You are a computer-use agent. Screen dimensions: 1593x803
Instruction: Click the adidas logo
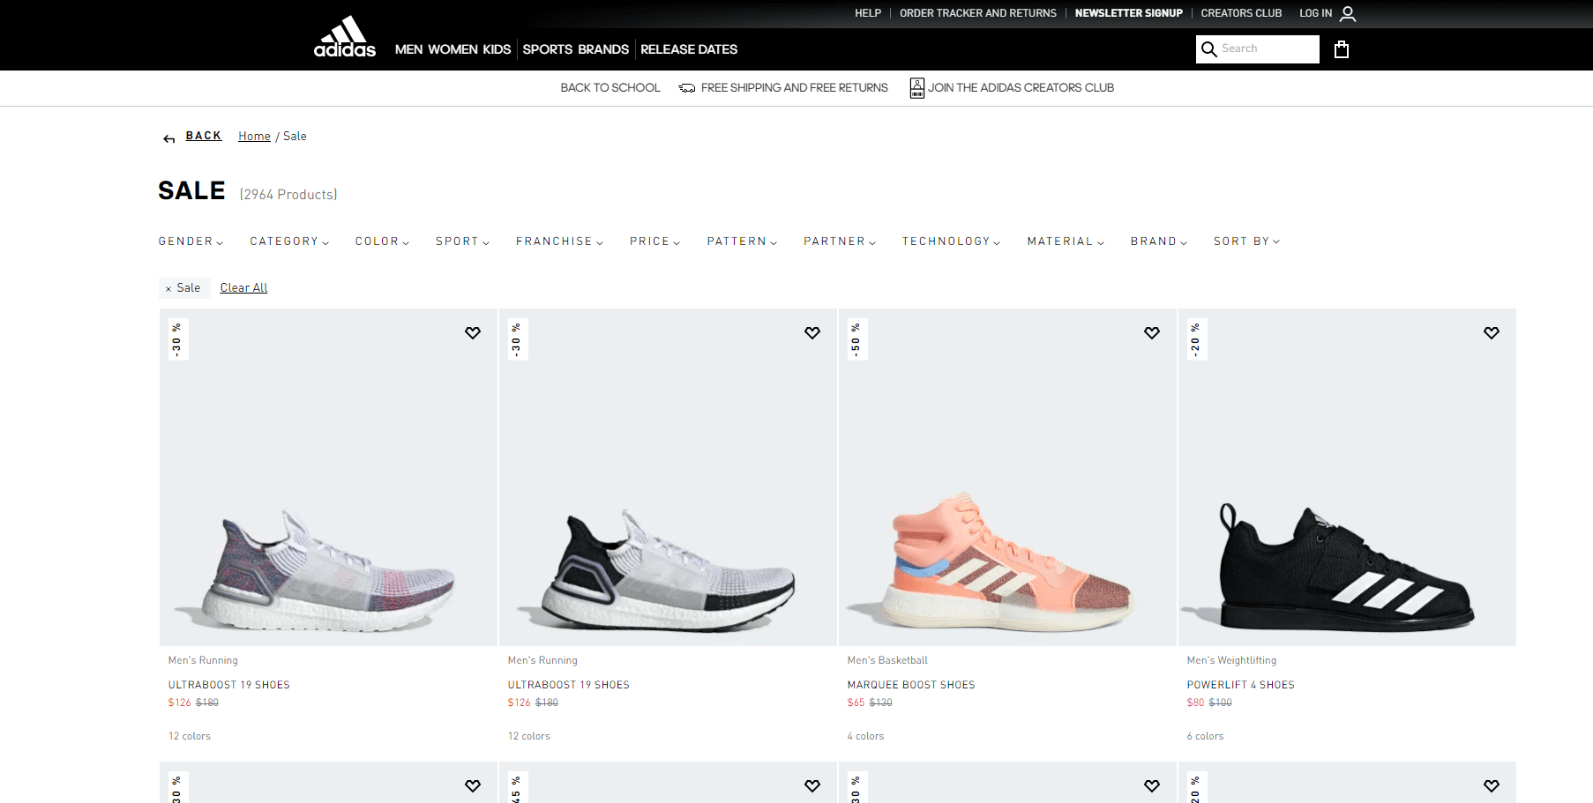coord(345,36)
